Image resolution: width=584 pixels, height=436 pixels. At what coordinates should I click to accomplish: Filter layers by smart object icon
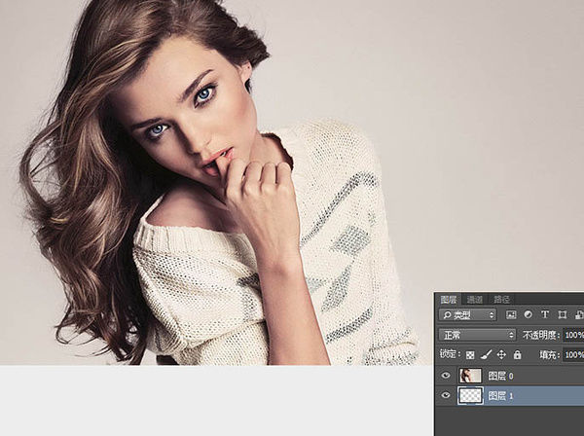click(x=579, y=315)
